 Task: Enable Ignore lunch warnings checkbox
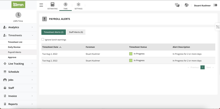pos(43,40)
